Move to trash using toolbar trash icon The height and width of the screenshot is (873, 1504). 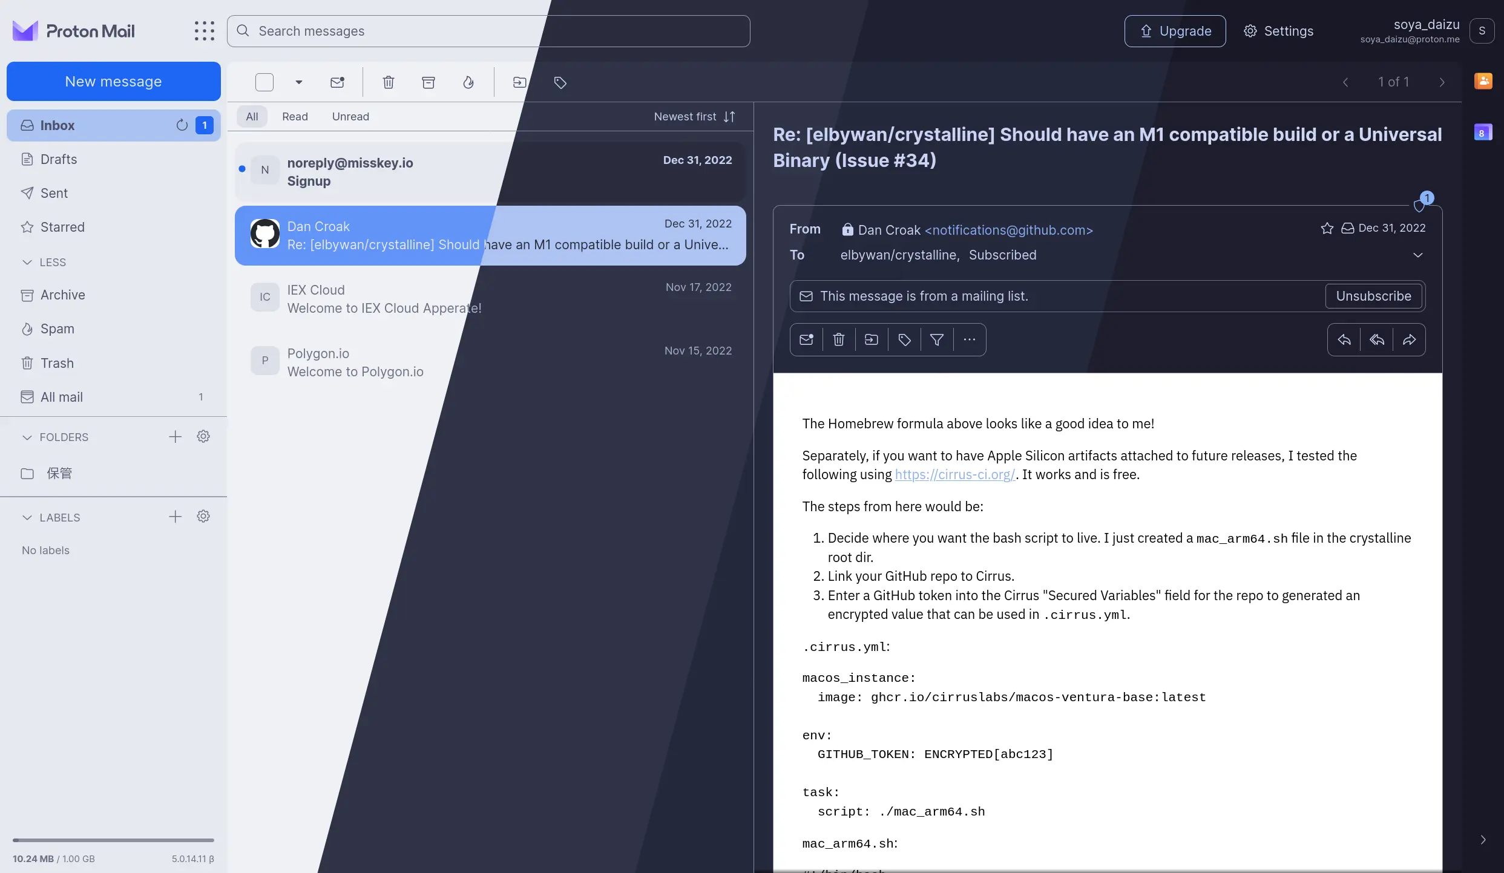389,82
